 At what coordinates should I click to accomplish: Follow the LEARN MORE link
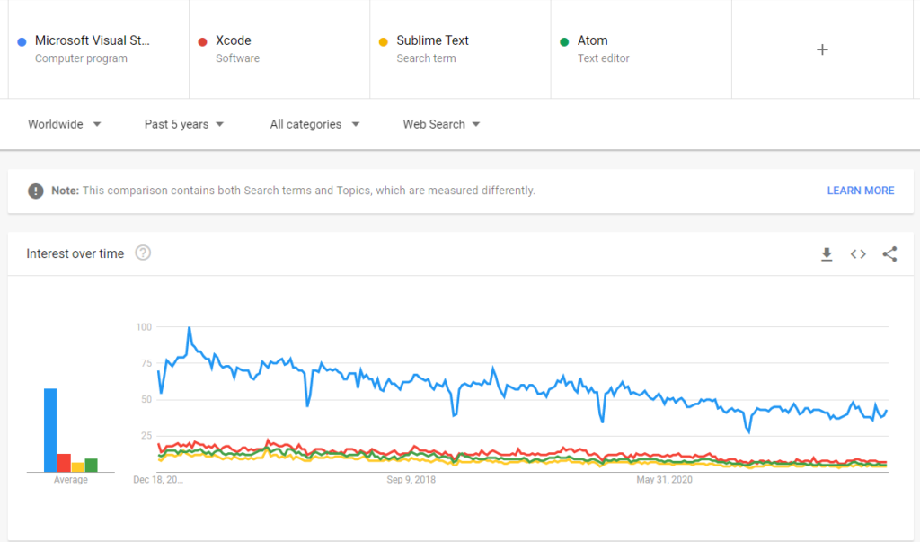[x=860, y=191]
